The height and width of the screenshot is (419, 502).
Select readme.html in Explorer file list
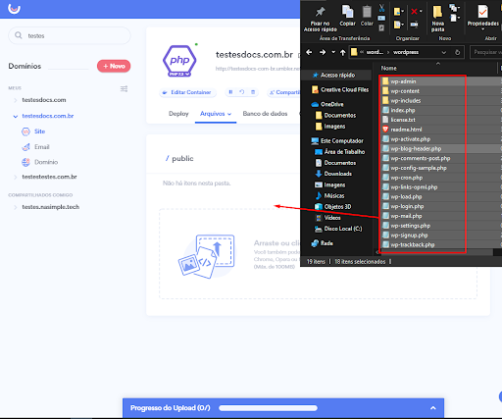click(x=402, y=130)
